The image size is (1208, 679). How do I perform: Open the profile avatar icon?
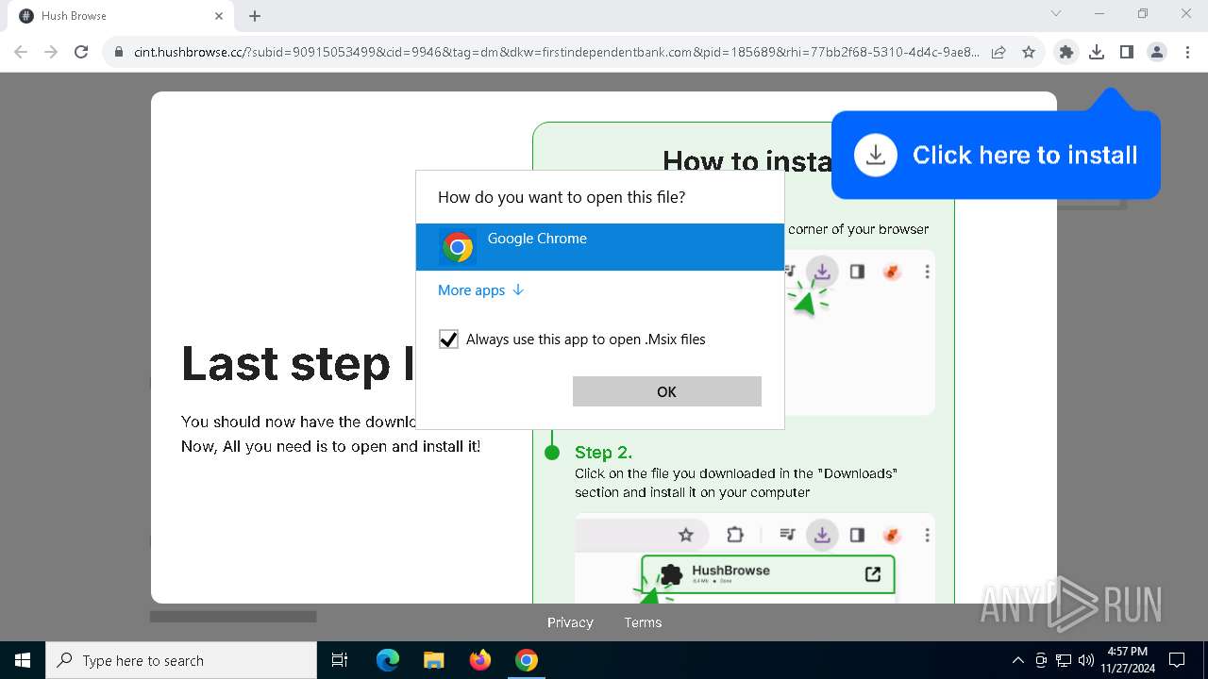(x=1157, y=53)
